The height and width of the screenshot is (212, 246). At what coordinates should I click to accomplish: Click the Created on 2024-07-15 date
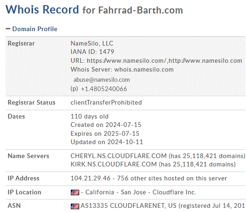[106, 125]
